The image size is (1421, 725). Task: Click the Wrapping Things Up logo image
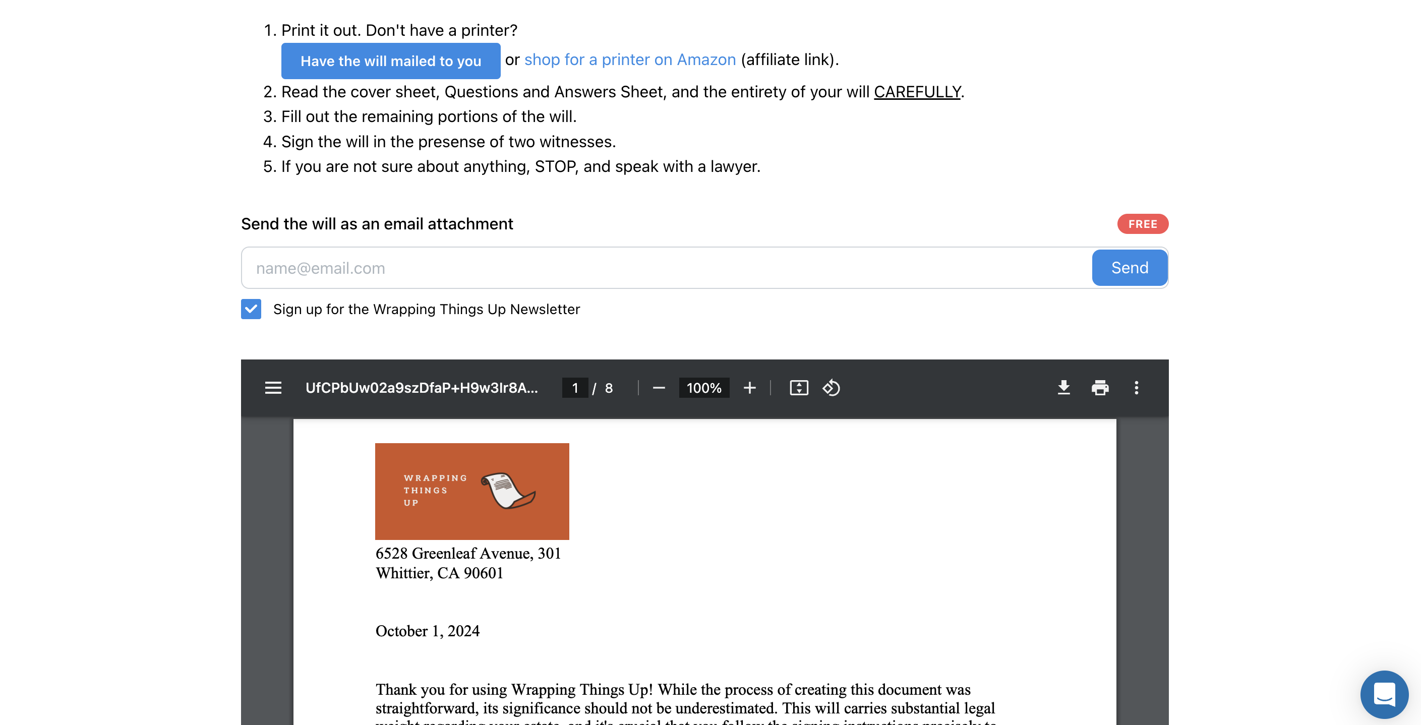coord(471,491)
